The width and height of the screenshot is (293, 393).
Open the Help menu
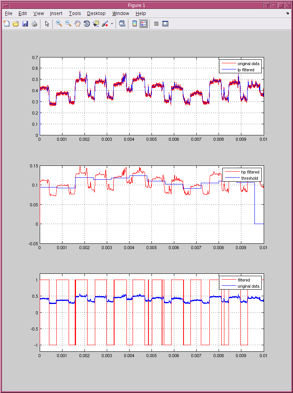tap(141, 13)
